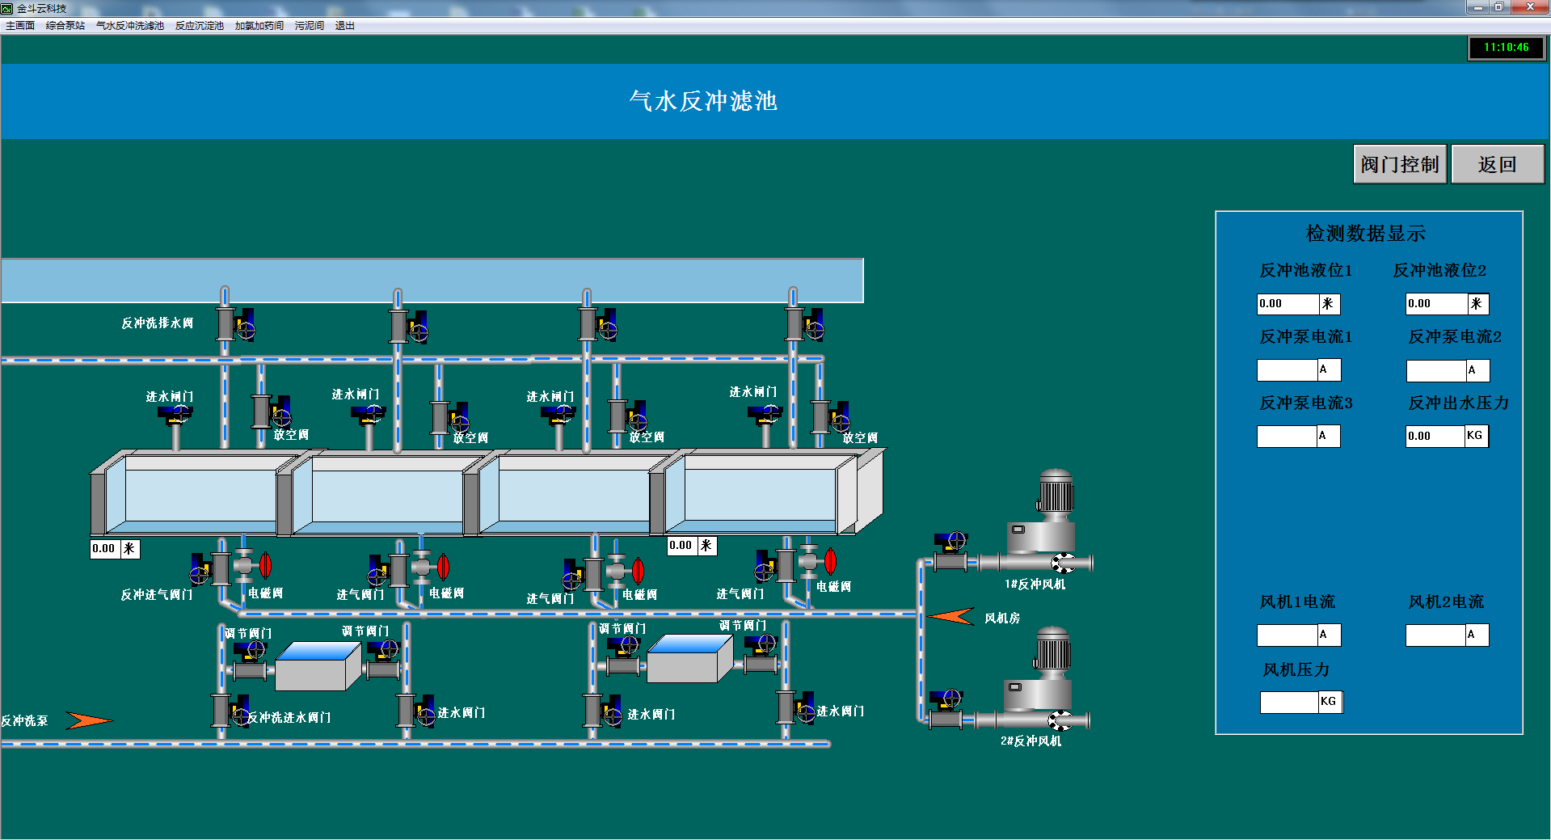
Task: Select the valve on the 1#反冲风机 inlet pipe
Action: [x=950, y=551]
